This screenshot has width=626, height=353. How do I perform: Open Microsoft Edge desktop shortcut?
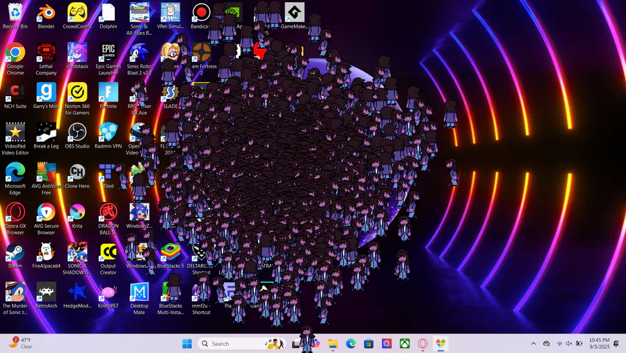coord(15,179)
